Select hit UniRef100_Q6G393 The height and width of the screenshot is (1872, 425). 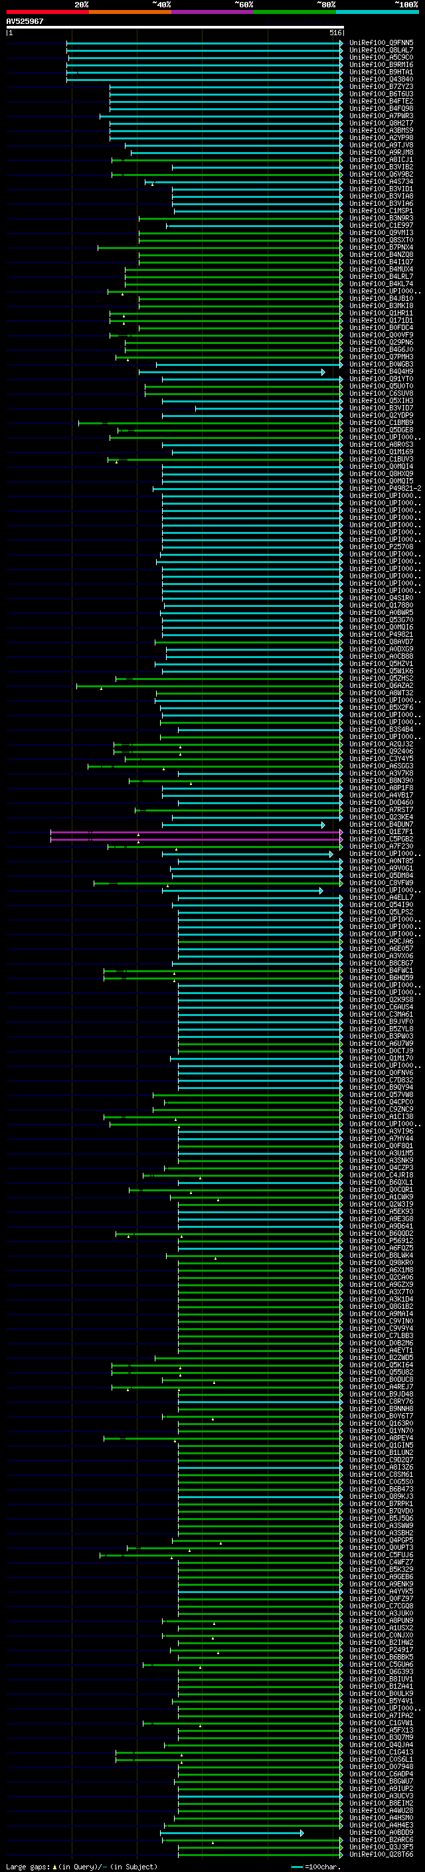point(381,1671)
